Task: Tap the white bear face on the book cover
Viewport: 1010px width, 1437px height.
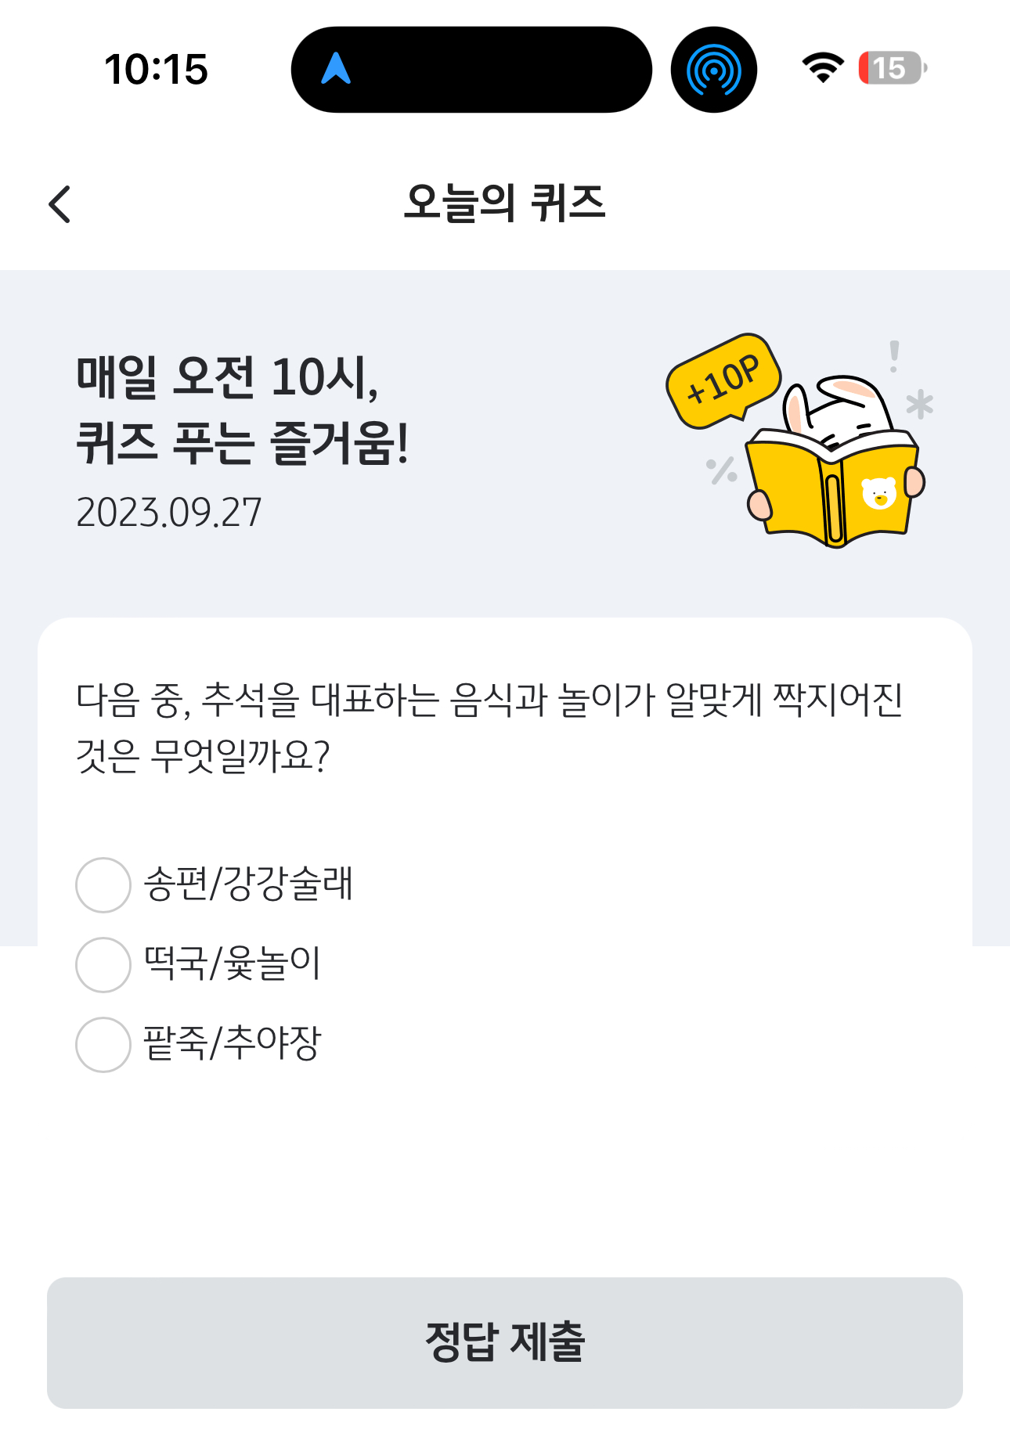Action: point(878,493)
